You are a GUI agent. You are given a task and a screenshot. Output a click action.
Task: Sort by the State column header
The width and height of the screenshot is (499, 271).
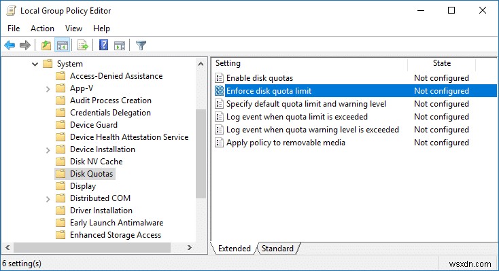pos(442,63)
